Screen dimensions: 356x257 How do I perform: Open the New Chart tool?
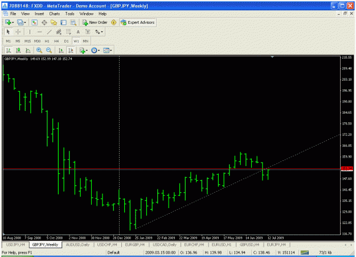(x=9, y=22)
